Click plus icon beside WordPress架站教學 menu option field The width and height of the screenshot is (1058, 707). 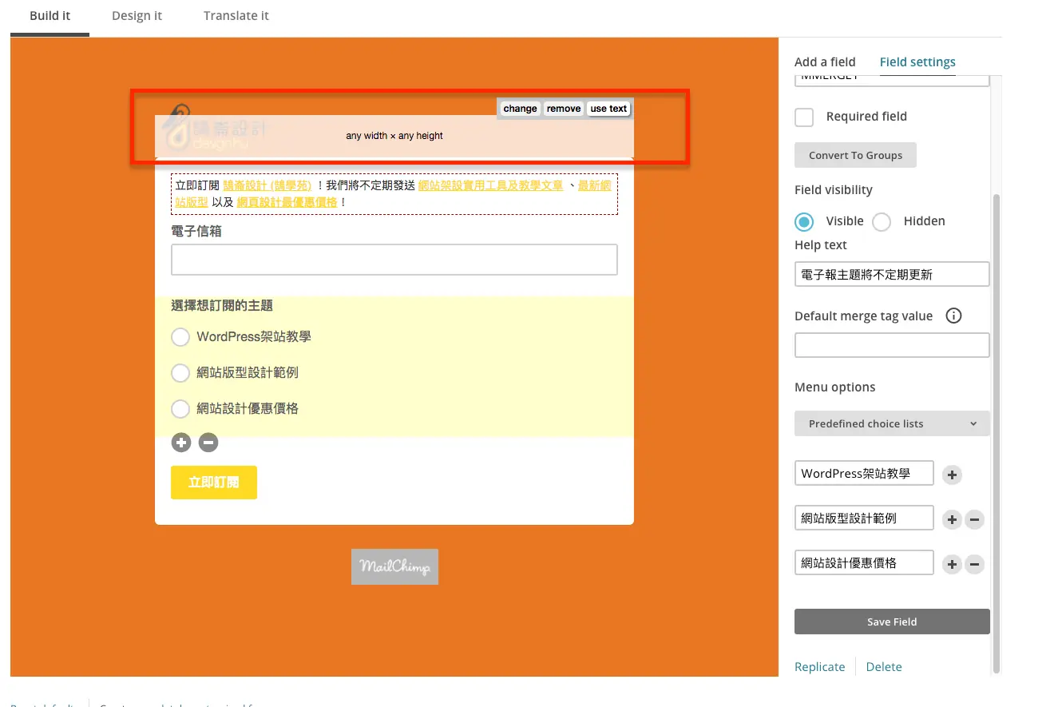pyautogui.click(x=952, y=475)
